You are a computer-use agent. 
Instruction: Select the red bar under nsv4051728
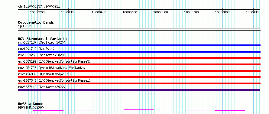click(139, 71)
